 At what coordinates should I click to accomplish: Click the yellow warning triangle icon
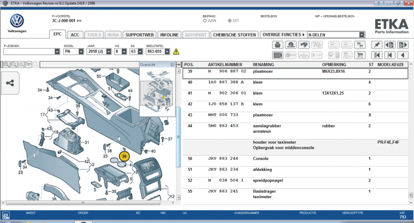click(x=176, y=52)
